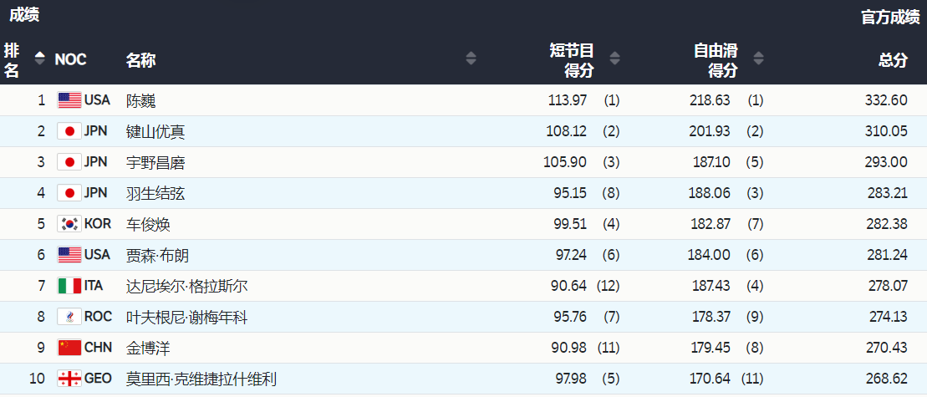Click the China flag beside 金博洋

click(x=69, y=348)
